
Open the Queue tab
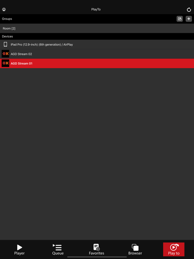pyautogui.click(x=58, y=250)
